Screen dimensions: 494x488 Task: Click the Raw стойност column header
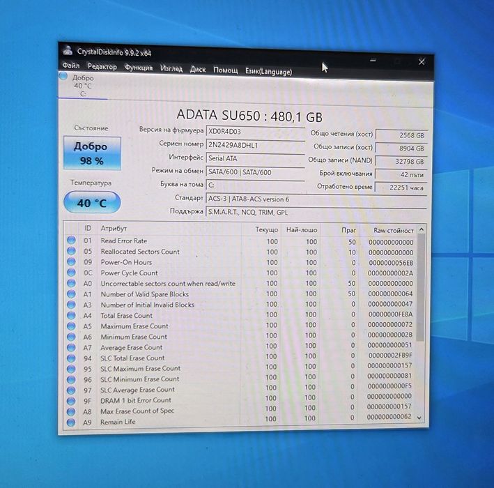click(x=394, y=231)
